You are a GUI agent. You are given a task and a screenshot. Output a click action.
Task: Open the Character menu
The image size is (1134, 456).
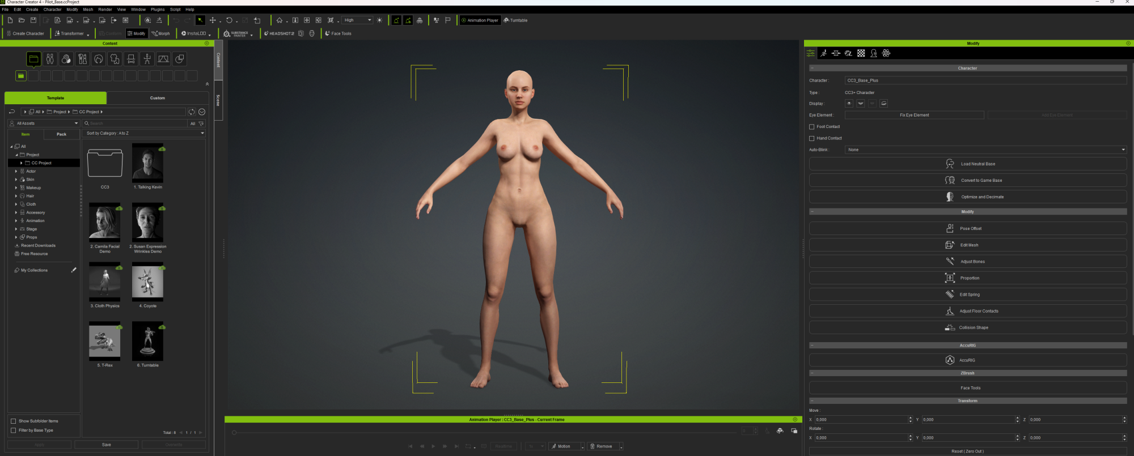point(52,10)
